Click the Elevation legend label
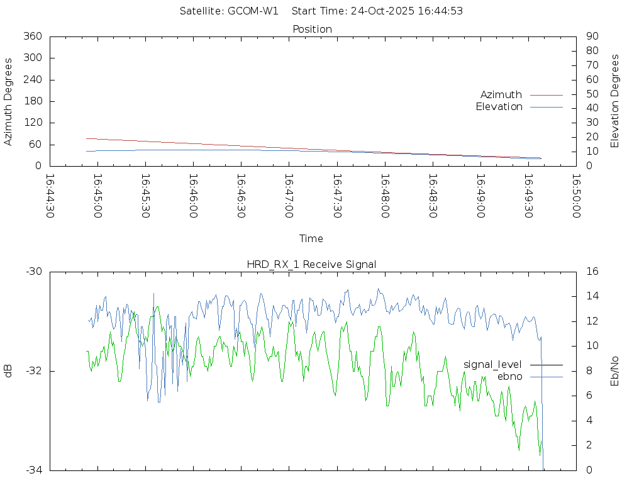644x483 pixels. tap(499, 107)
